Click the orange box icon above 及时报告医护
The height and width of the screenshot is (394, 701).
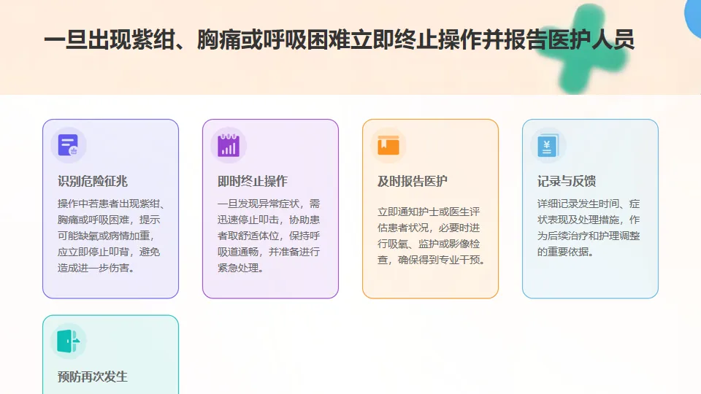pos(388,145)
